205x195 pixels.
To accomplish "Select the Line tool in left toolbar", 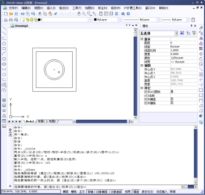I will pos(4,28).
